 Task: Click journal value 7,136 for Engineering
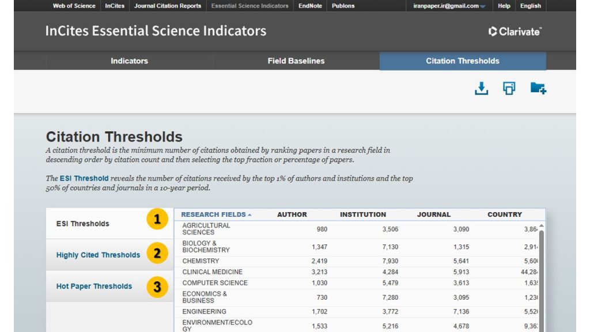coord(461,311)
